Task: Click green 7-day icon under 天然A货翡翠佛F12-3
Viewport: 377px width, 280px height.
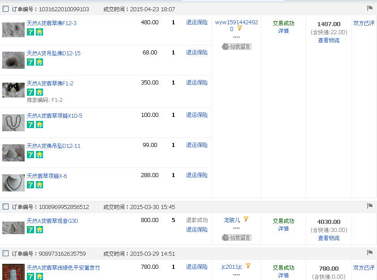Action: (x=30, y=32)
